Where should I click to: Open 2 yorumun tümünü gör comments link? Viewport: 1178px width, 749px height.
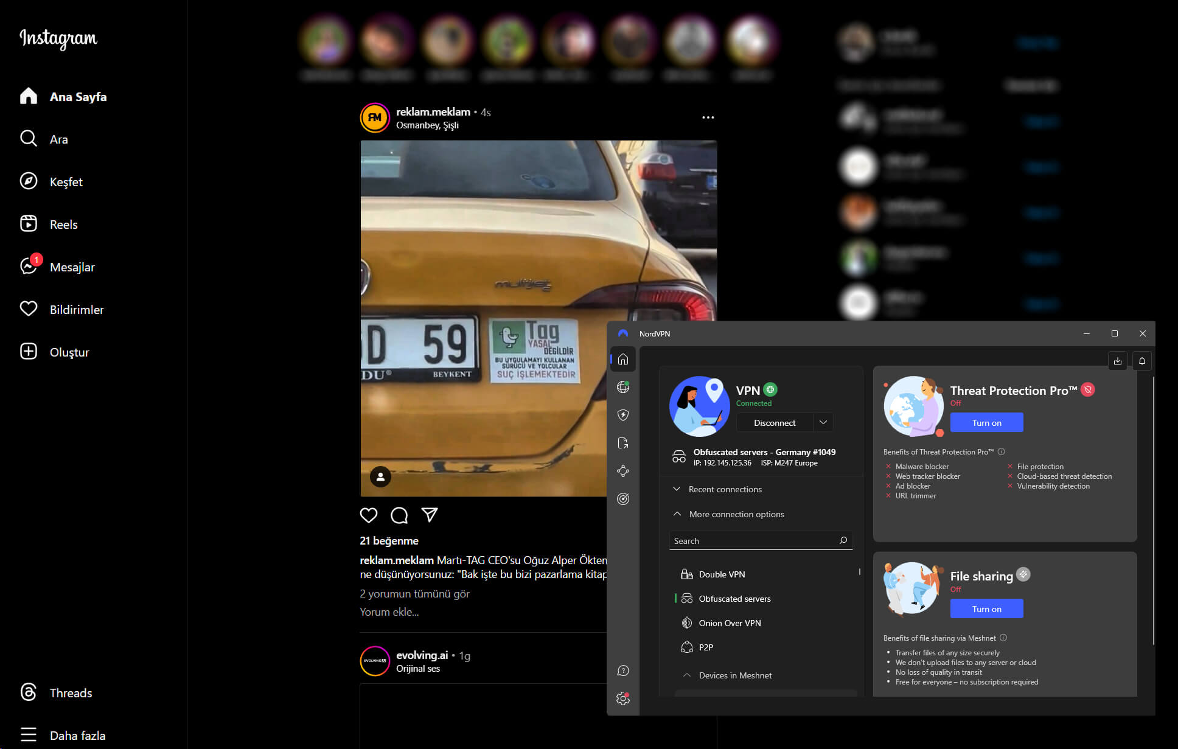[x=414, y=594]
